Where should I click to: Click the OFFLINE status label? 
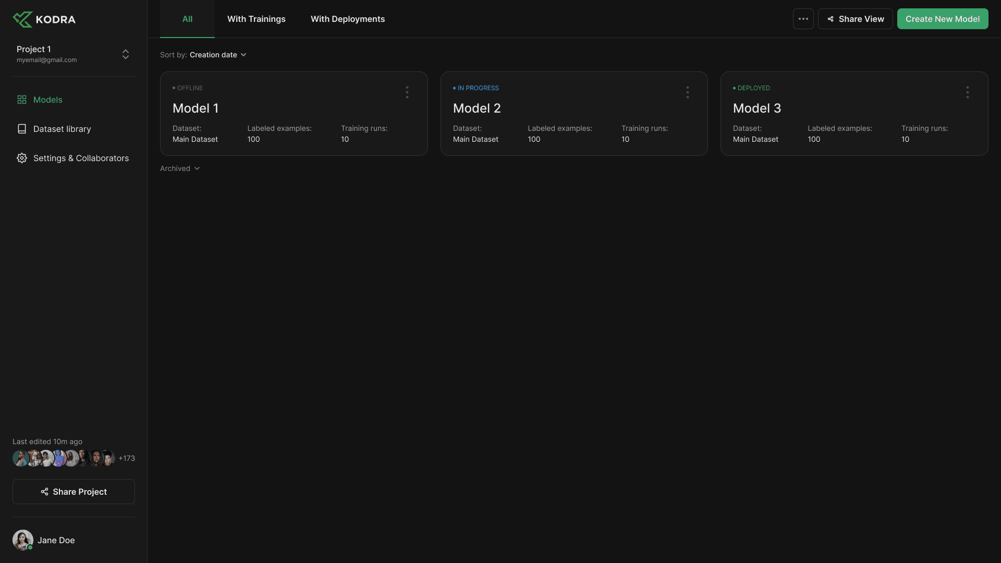point(188,88)
